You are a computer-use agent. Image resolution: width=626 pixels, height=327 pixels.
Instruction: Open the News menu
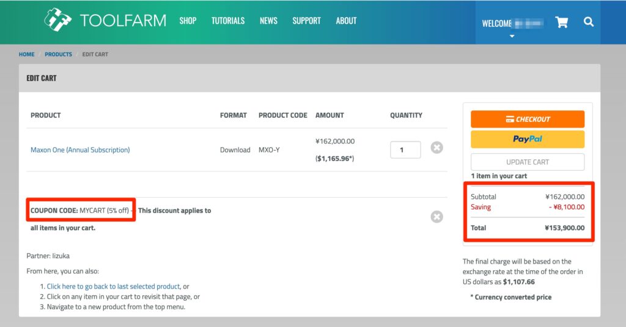click(268, 21)
